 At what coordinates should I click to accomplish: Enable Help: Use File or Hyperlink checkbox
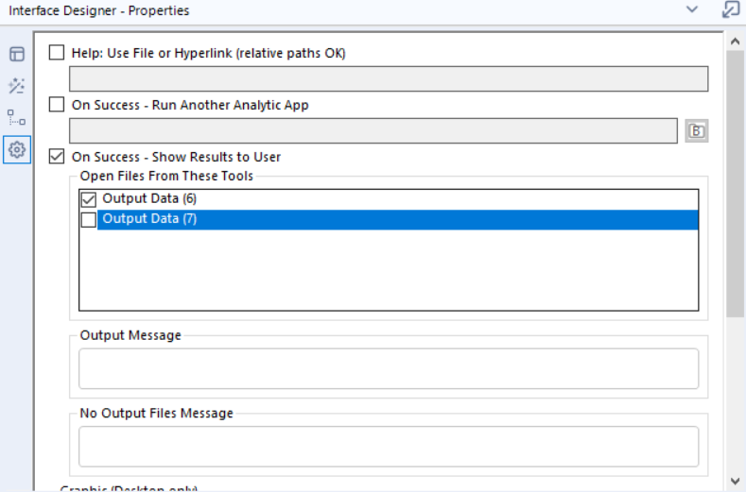coord(57,53)
